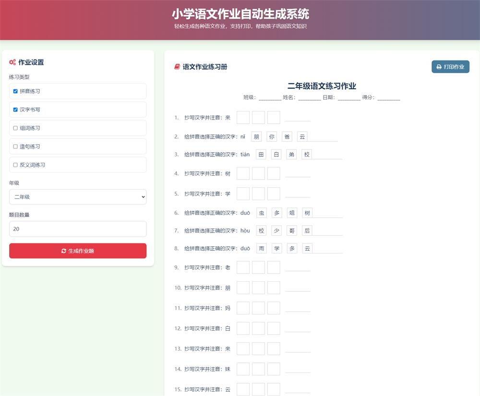This screenshot has width=480, height=396.
Task: Click the 打印作业 button
Action: tap(450, 67)
